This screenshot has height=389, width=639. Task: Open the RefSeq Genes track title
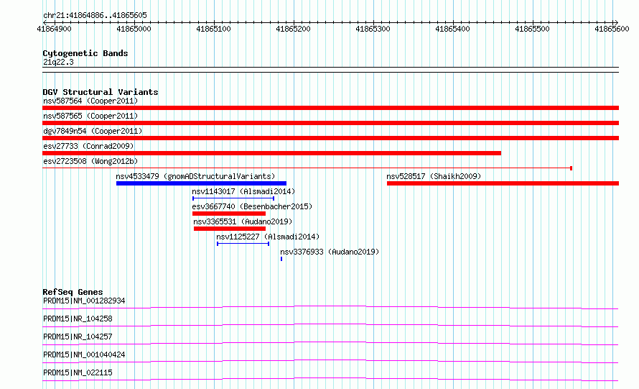coord(73,292)
